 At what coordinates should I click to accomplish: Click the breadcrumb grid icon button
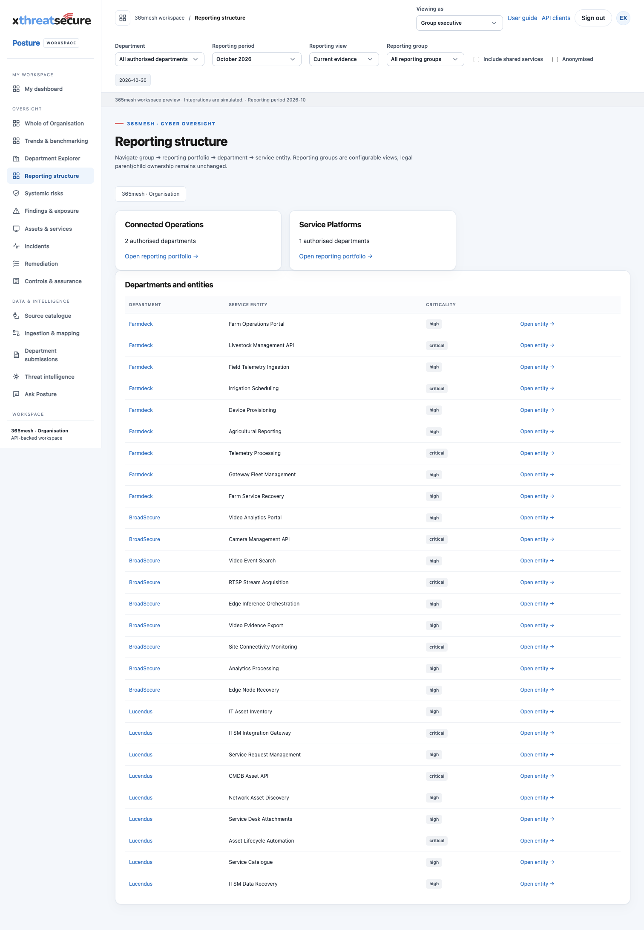(x=123, y=18)
